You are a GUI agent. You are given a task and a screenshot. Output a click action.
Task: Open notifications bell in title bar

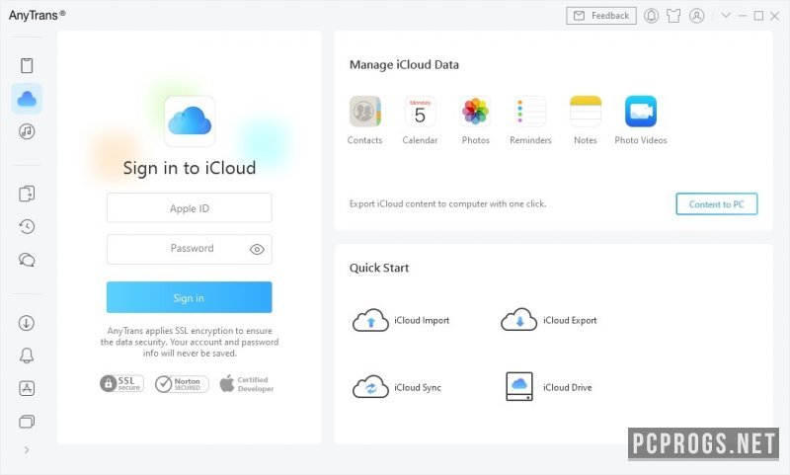[651, 16]
